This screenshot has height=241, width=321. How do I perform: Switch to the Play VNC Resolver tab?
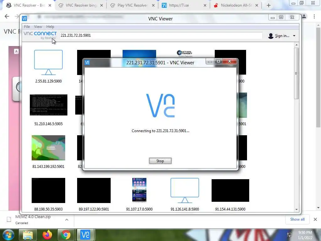pos(132,5)
